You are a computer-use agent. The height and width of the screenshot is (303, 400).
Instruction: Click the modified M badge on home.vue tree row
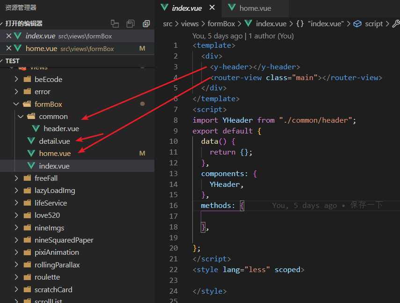[142, 153]
